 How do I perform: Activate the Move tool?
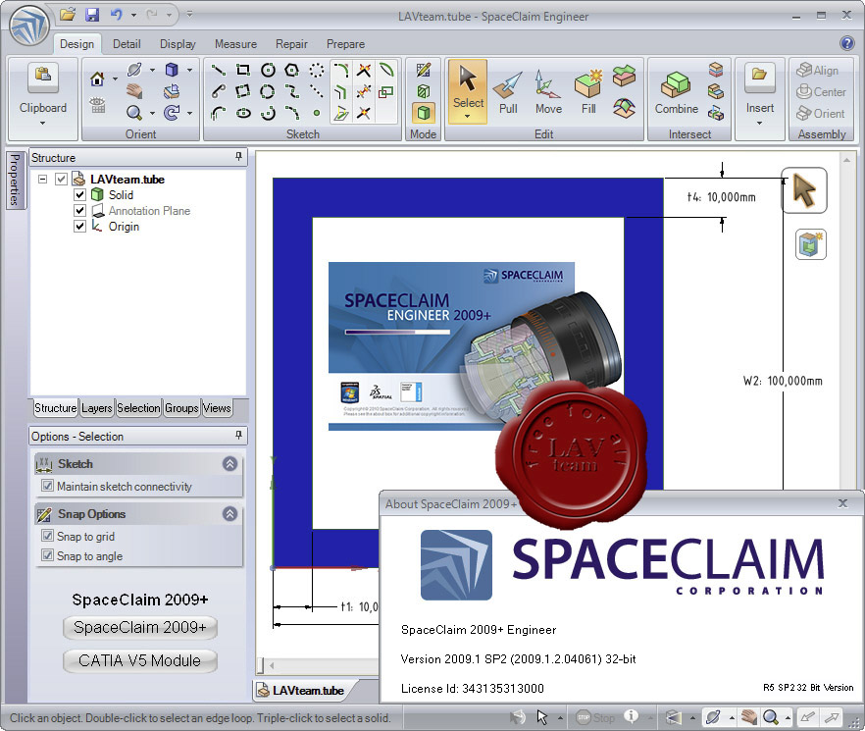pyautogui.click(x=548, y=93)
